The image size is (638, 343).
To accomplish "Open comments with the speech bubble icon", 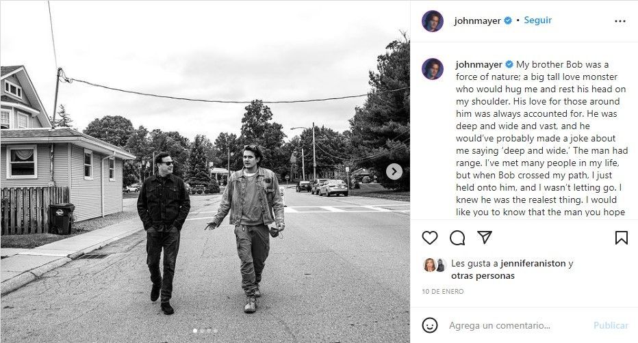I will click(x=457, y=238).
